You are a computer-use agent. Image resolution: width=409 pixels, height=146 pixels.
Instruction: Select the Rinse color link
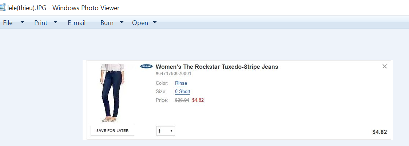[181, 83]
